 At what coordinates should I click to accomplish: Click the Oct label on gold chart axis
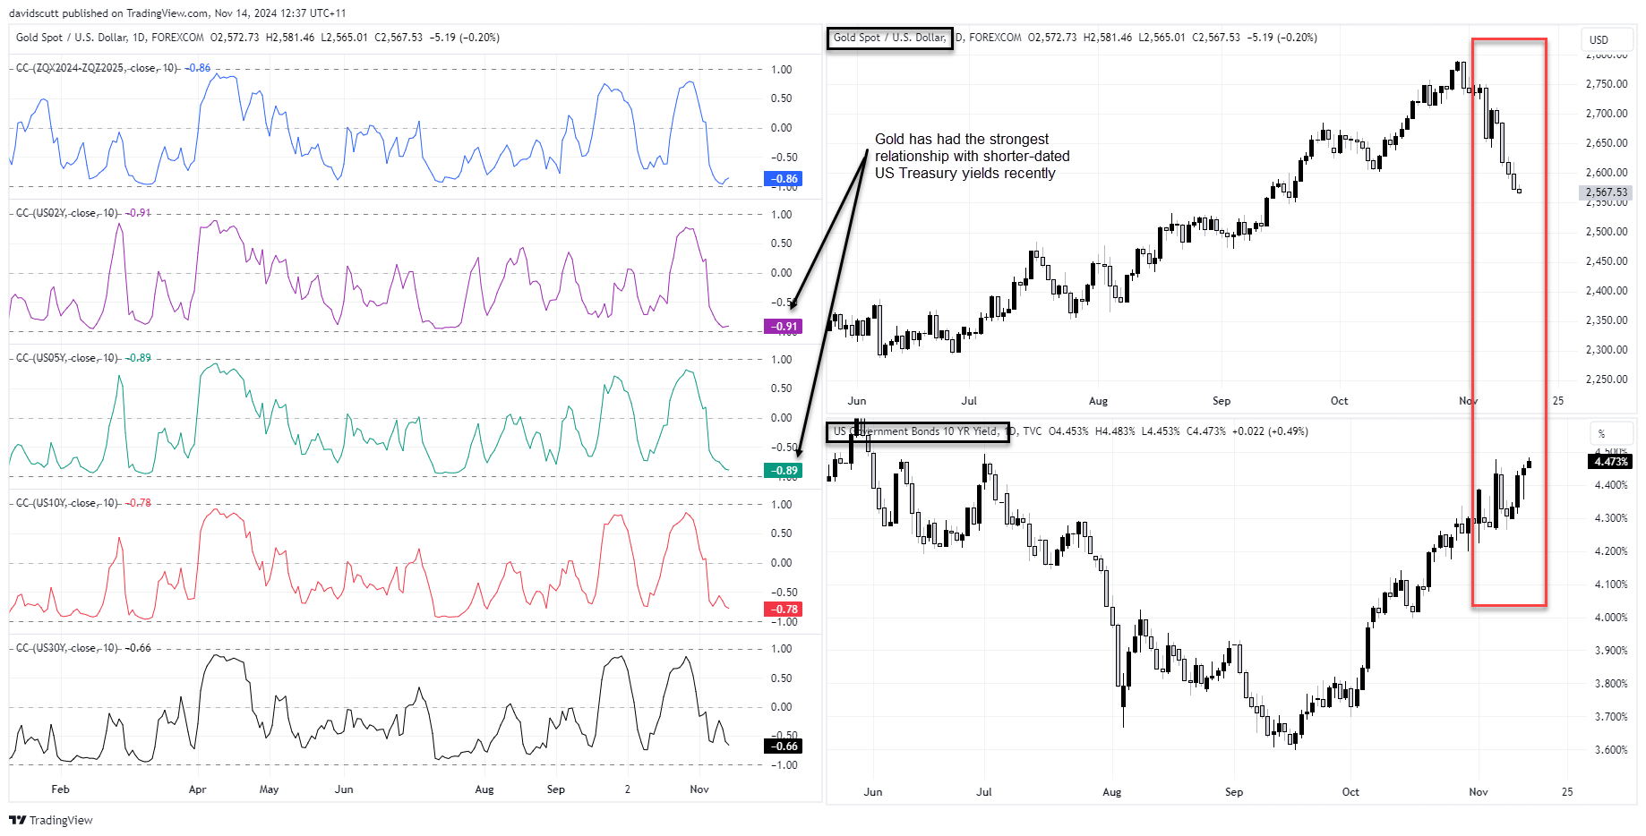1339,401
